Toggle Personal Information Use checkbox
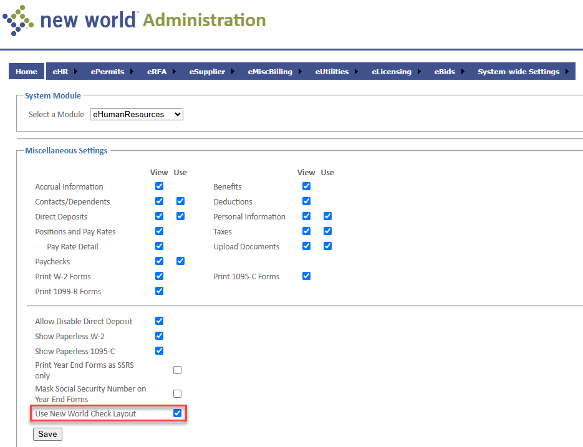 pyautogui.click(x=327, y=216)
